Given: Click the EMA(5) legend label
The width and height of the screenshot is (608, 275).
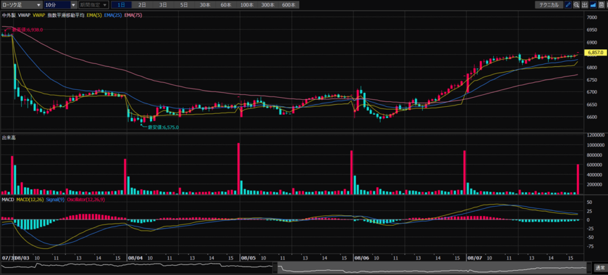Looking at the screenshot, I should tap(94, 15).
